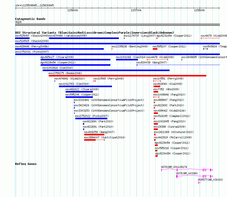
Task: Click the Cytogenetic Bands track title
Action: pyautogui.click(x=30, y=19)
